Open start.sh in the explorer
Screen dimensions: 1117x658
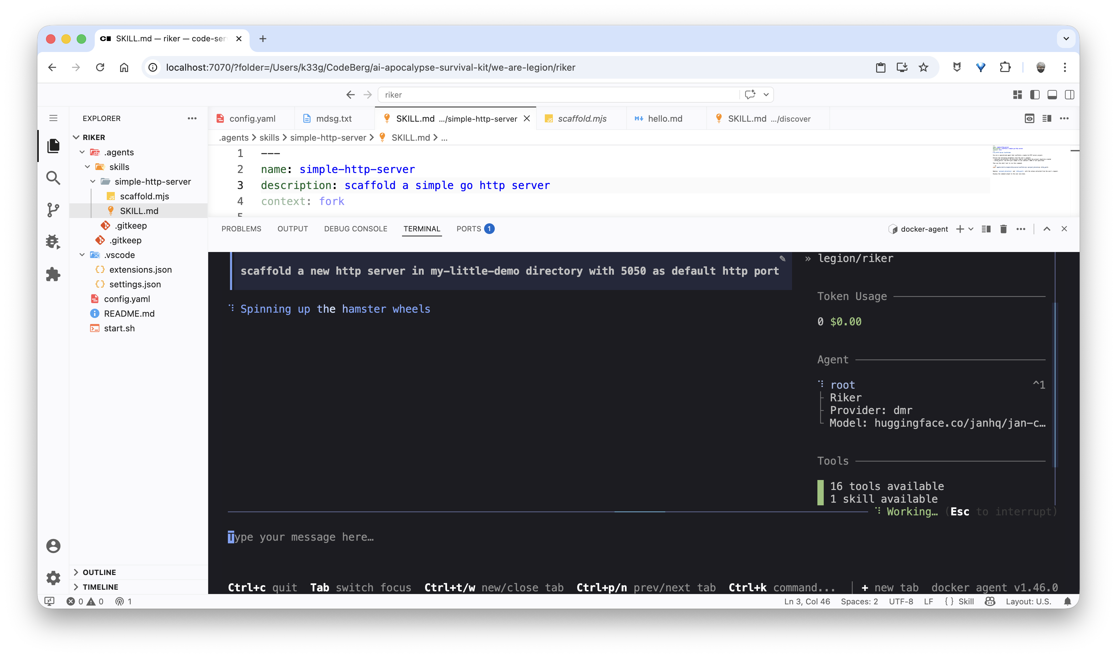[119, 328]
